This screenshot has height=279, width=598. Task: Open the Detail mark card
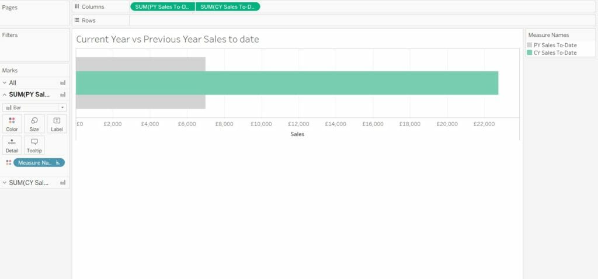tap(12, 145)
